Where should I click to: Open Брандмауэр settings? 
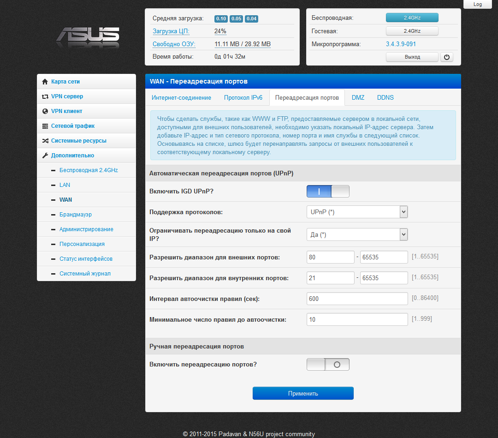pyautogui.click(x=76, y=215)
